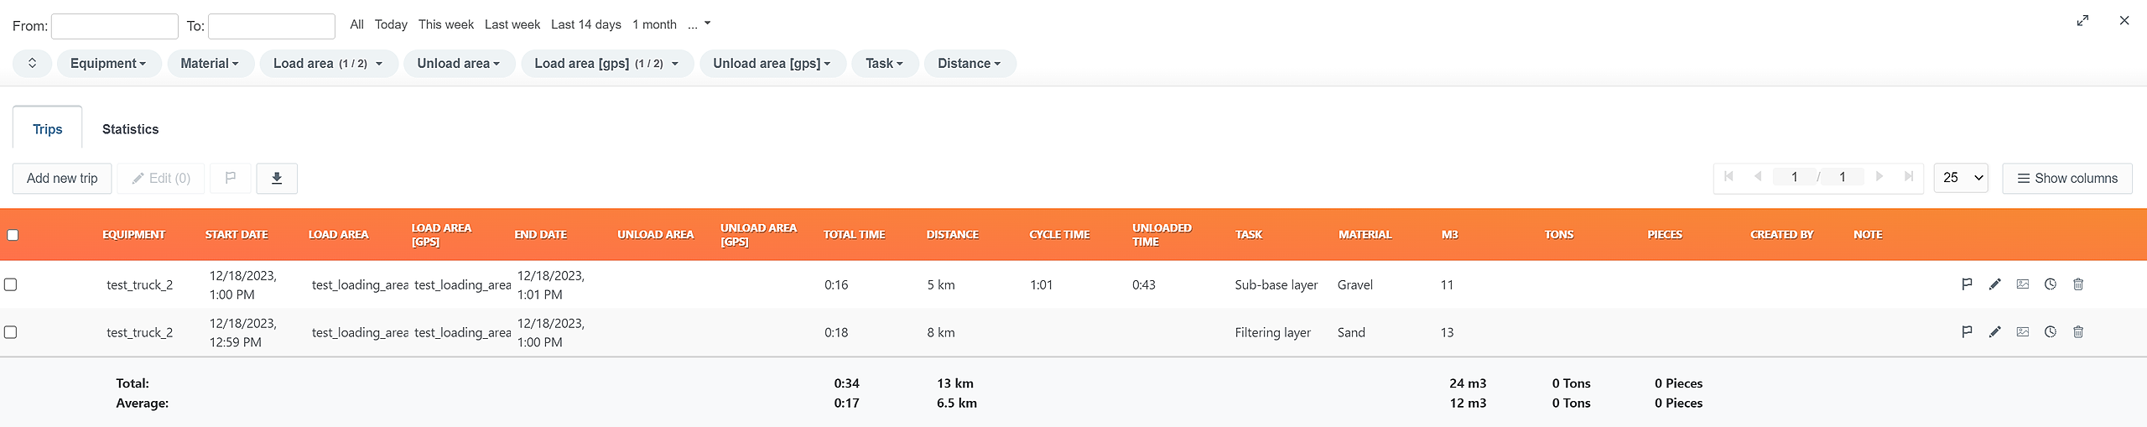Toggle the select-all checkbox in table header

13,235
